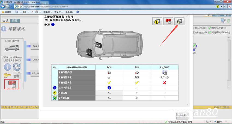Open the help dropdown arrow
Viewport: 232px width, 124px height.
(80, 12)
